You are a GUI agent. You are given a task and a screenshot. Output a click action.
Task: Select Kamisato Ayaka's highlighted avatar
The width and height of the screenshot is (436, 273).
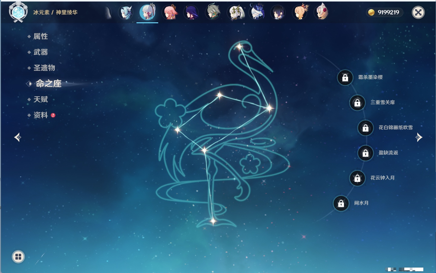click(x=147, y=12)
